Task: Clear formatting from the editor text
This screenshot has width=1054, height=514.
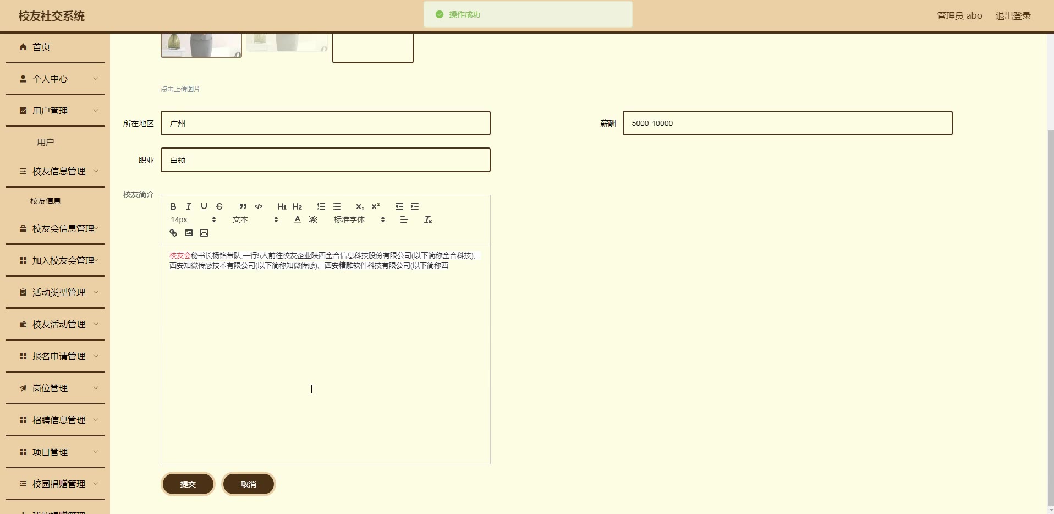Action: [x=428, y=220]
